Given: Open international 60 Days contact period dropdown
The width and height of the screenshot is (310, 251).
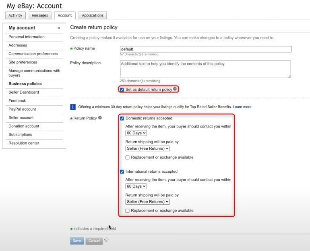Looking at the screenshot, I should [x=136, y=186].
